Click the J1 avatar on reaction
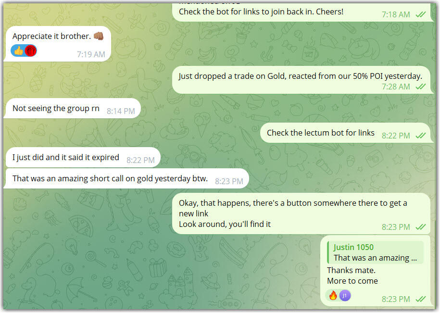This screenshot has height=313, width=440. 345,295
